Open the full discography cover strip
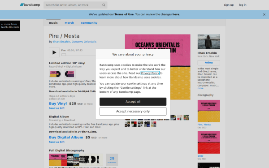Viewport: 269px width, 168px height. pos(76,159)
